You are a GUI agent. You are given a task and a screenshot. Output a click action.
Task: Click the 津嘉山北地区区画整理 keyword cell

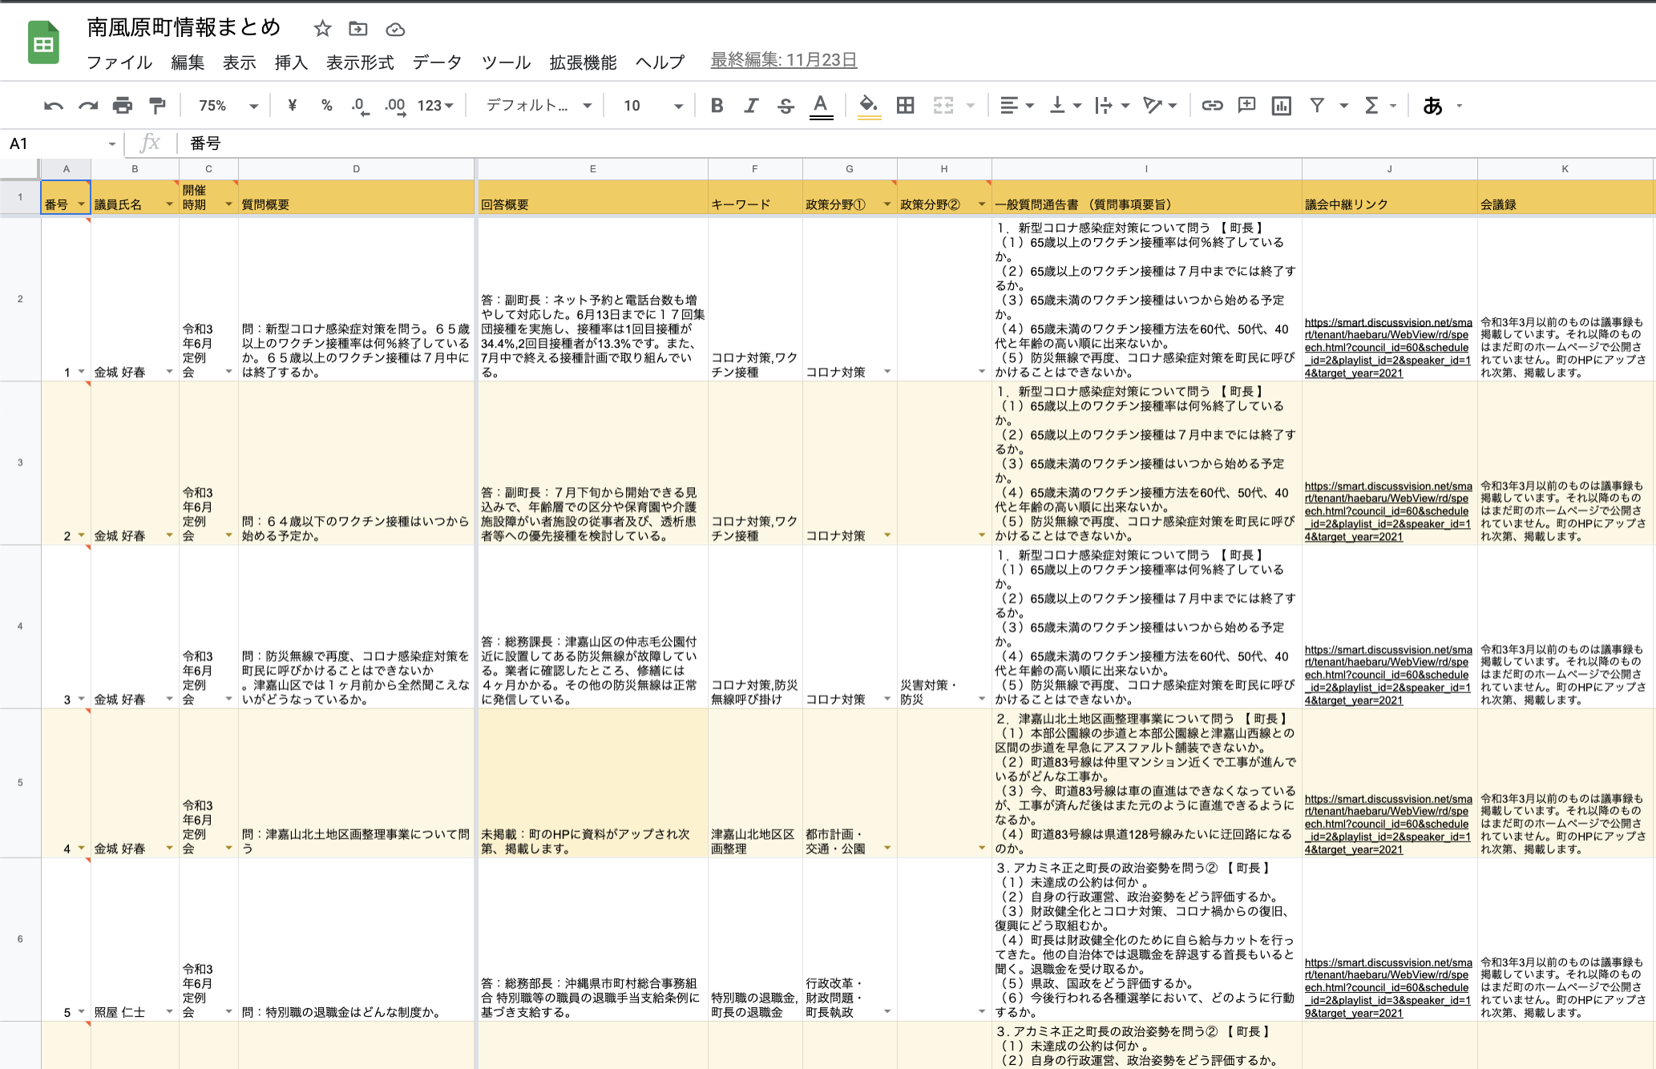754,783
